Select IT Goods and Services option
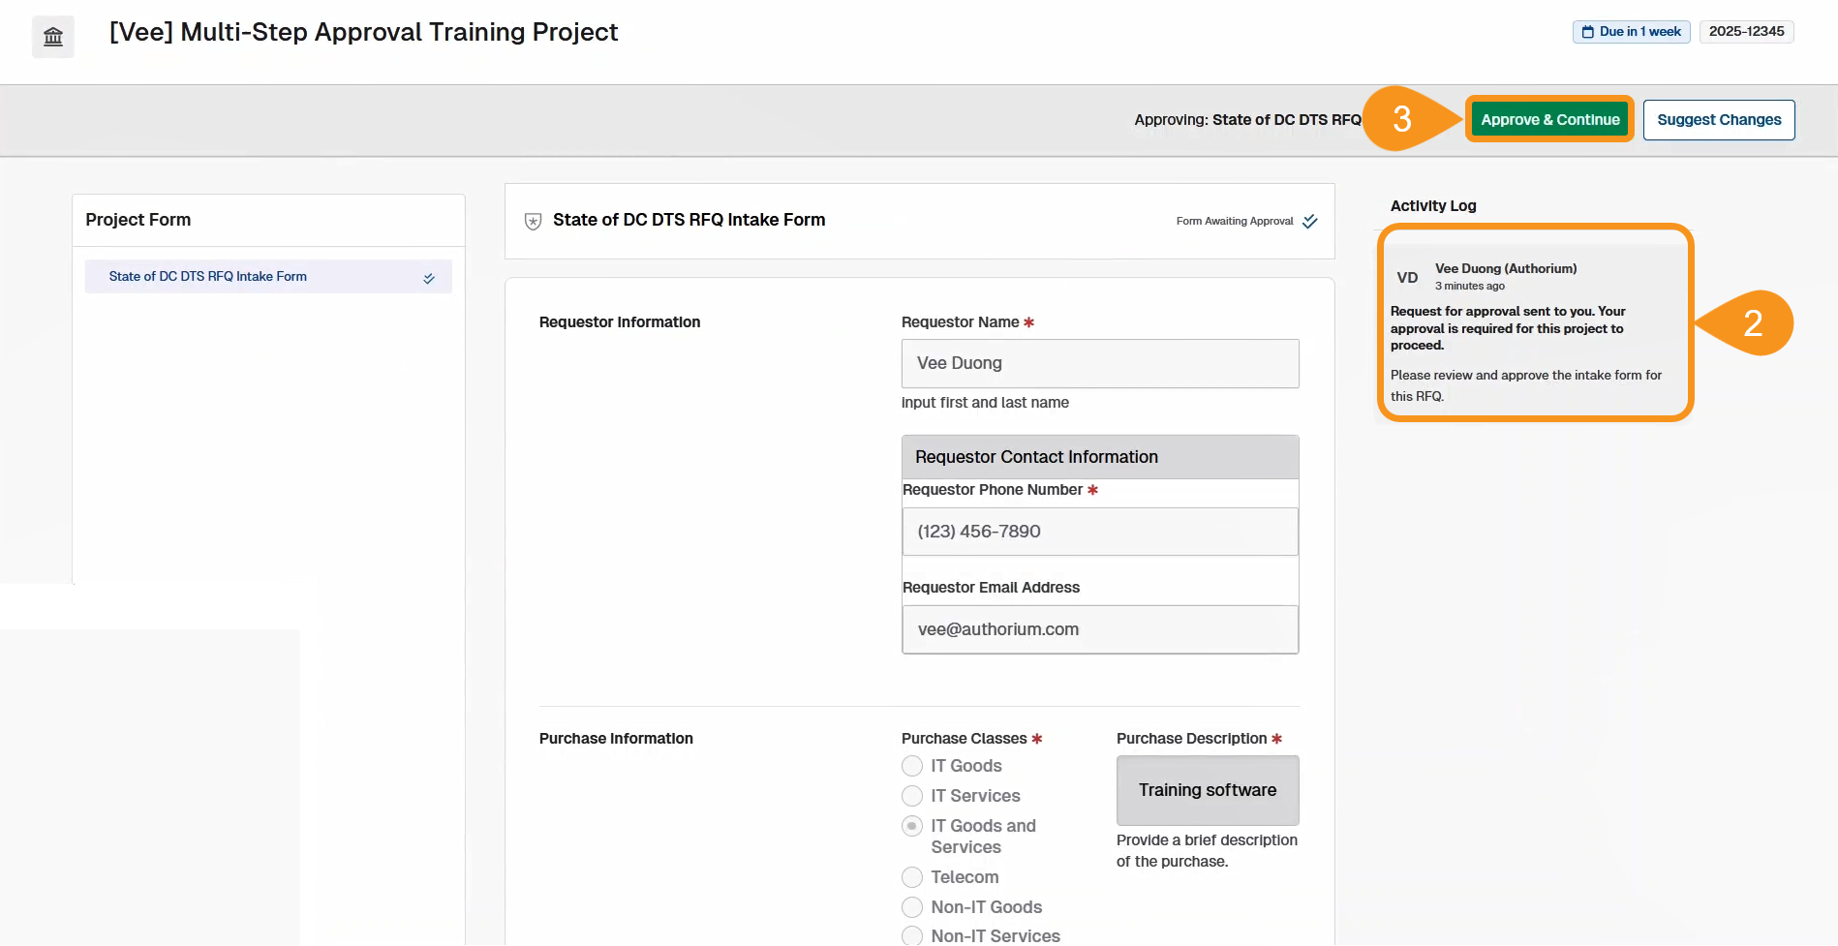The image size is (1838, 946). (912, 826)
